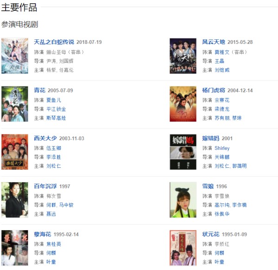Open the 风云天地 poster thumbnail
The height and width of the screenshot is (270, 278).
point(183,56)
